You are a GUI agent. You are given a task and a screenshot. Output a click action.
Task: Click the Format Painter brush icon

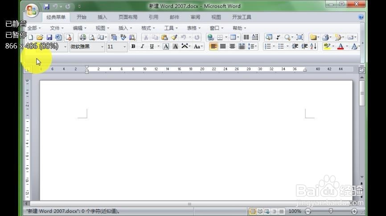coord(174,37)
